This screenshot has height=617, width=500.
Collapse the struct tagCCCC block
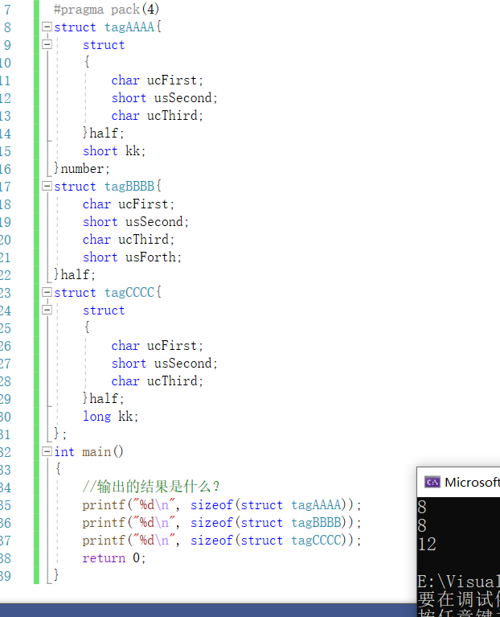coord(47,292)
